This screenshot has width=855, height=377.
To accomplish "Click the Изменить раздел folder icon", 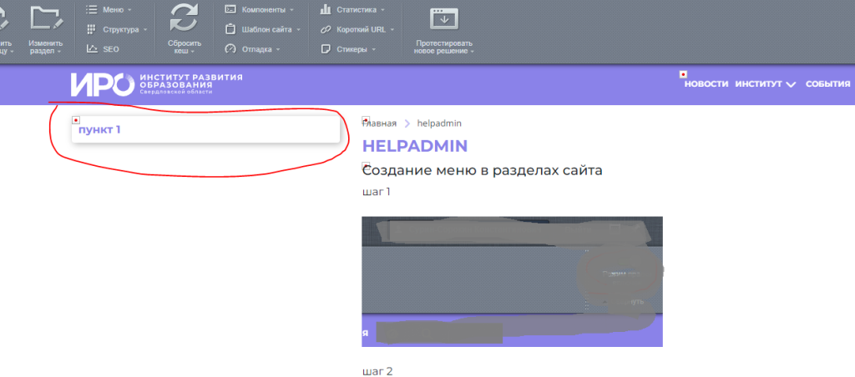I will (x=47, y=18).
